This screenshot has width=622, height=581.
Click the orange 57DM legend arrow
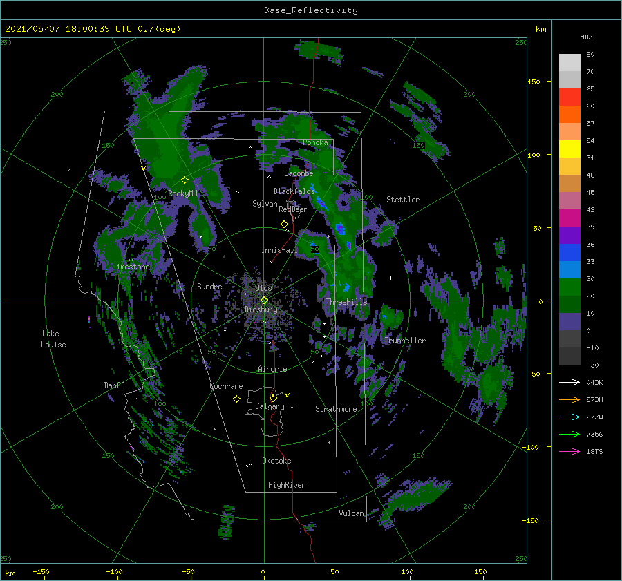click(x=569, y=400)
